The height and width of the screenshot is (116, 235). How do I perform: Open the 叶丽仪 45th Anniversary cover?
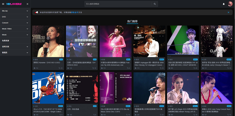(115, 41)
